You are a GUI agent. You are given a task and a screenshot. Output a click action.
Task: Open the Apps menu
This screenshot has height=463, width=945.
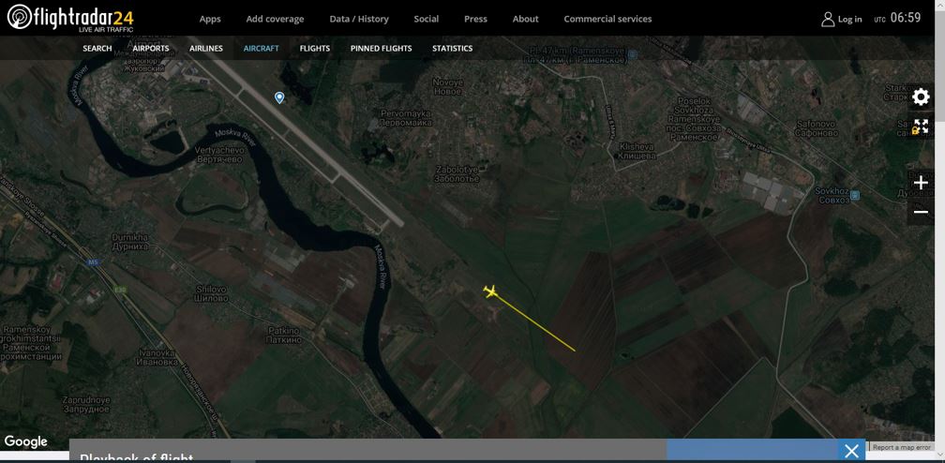210,19
